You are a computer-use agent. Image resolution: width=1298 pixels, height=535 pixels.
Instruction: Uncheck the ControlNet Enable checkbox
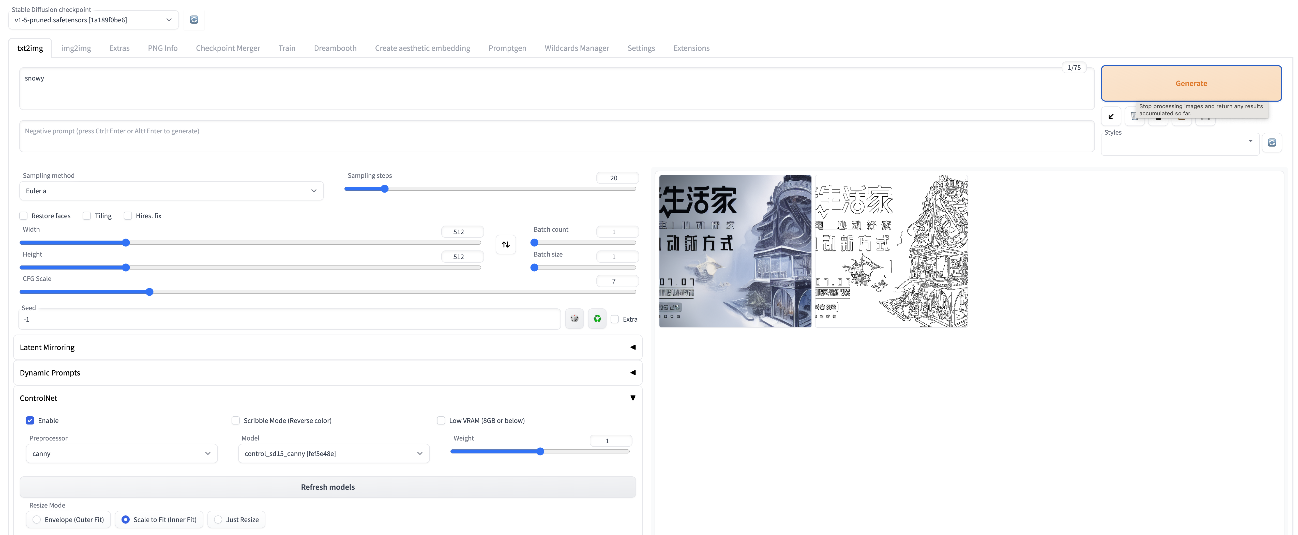tap(30, 421)
